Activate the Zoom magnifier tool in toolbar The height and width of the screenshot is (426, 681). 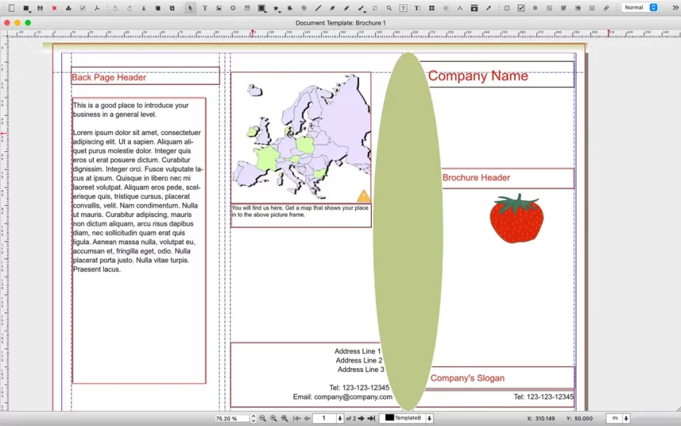point(389,8)
